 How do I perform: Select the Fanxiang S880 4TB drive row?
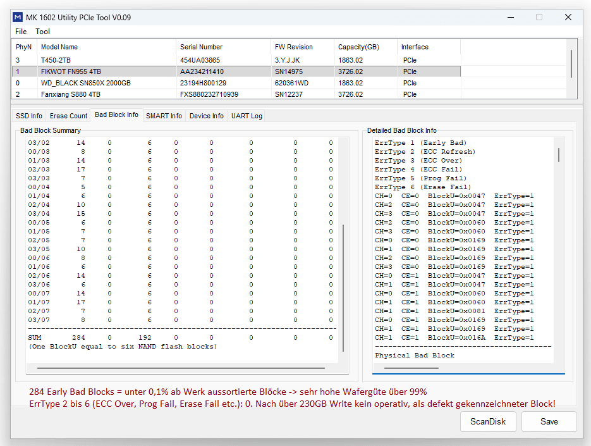[236, 94]
